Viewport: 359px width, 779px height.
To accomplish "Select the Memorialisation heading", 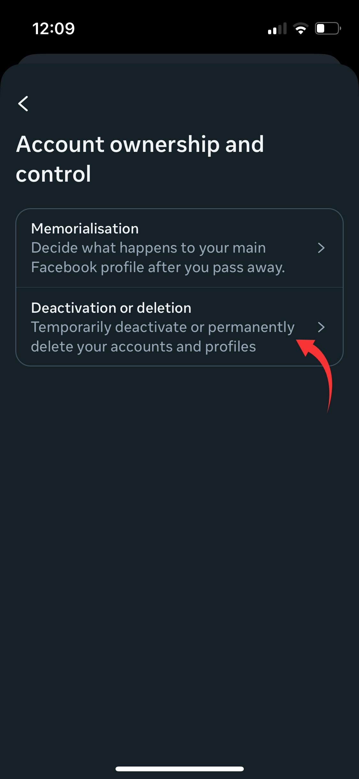I will [x=85, y=229].
